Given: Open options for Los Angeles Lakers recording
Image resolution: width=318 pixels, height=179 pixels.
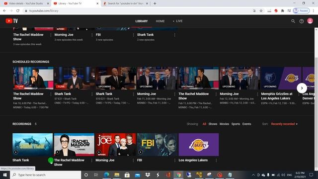Looking at the screenshot, I should click(216, 160).
